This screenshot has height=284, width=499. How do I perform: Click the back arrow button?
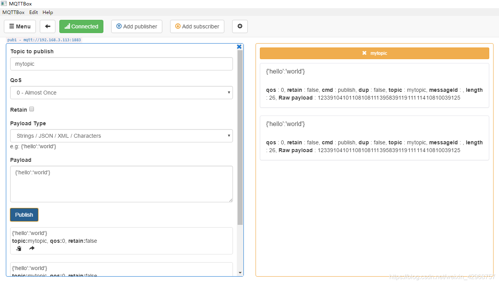pyautogui.click(x=48, y=26)
